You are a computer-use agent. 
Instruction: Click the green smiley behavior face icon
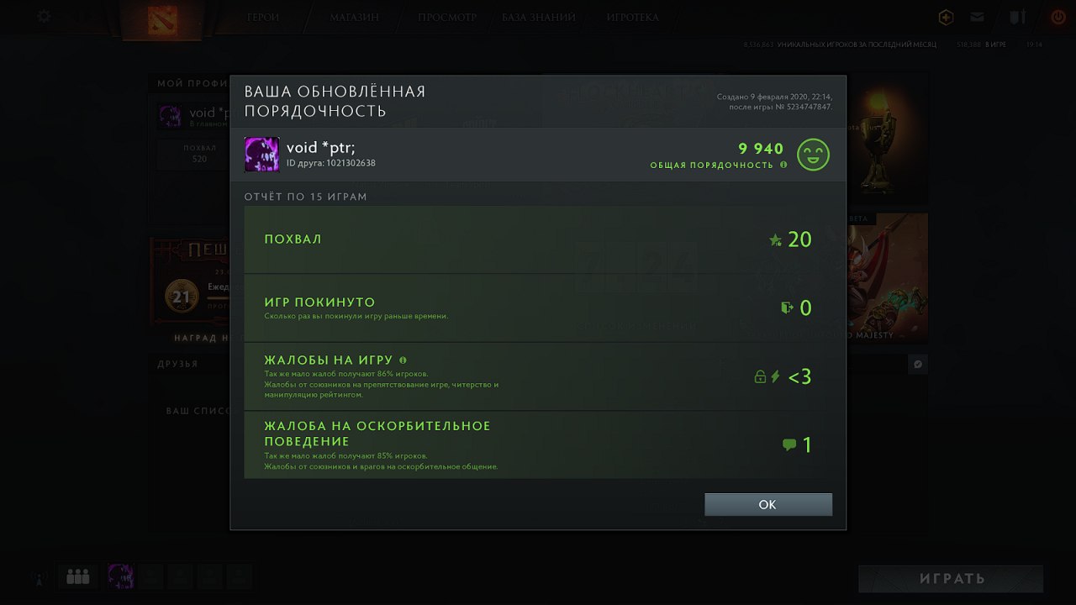click(x=813, y=155)
